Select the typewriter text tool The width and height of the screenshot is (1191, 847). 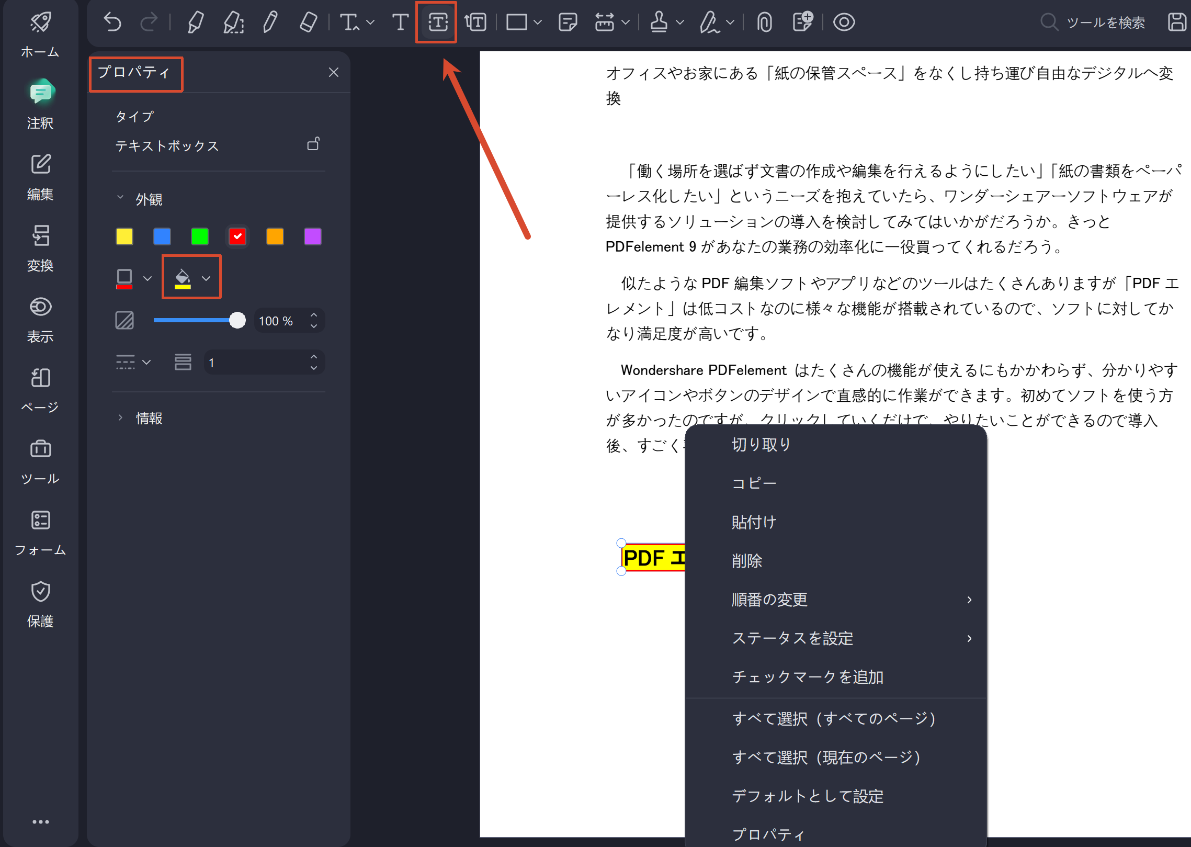tap(400, 22)
